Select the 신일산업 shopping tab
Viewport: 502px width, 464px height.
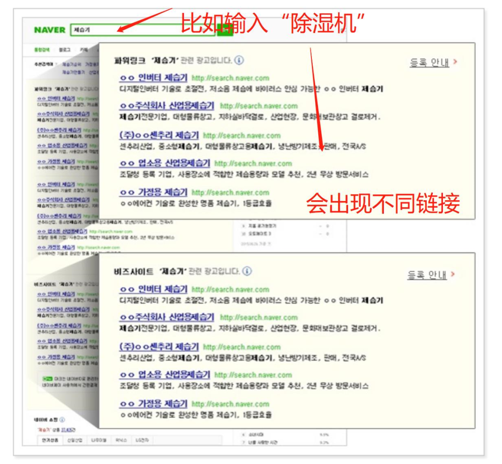[x=74, y=440]
